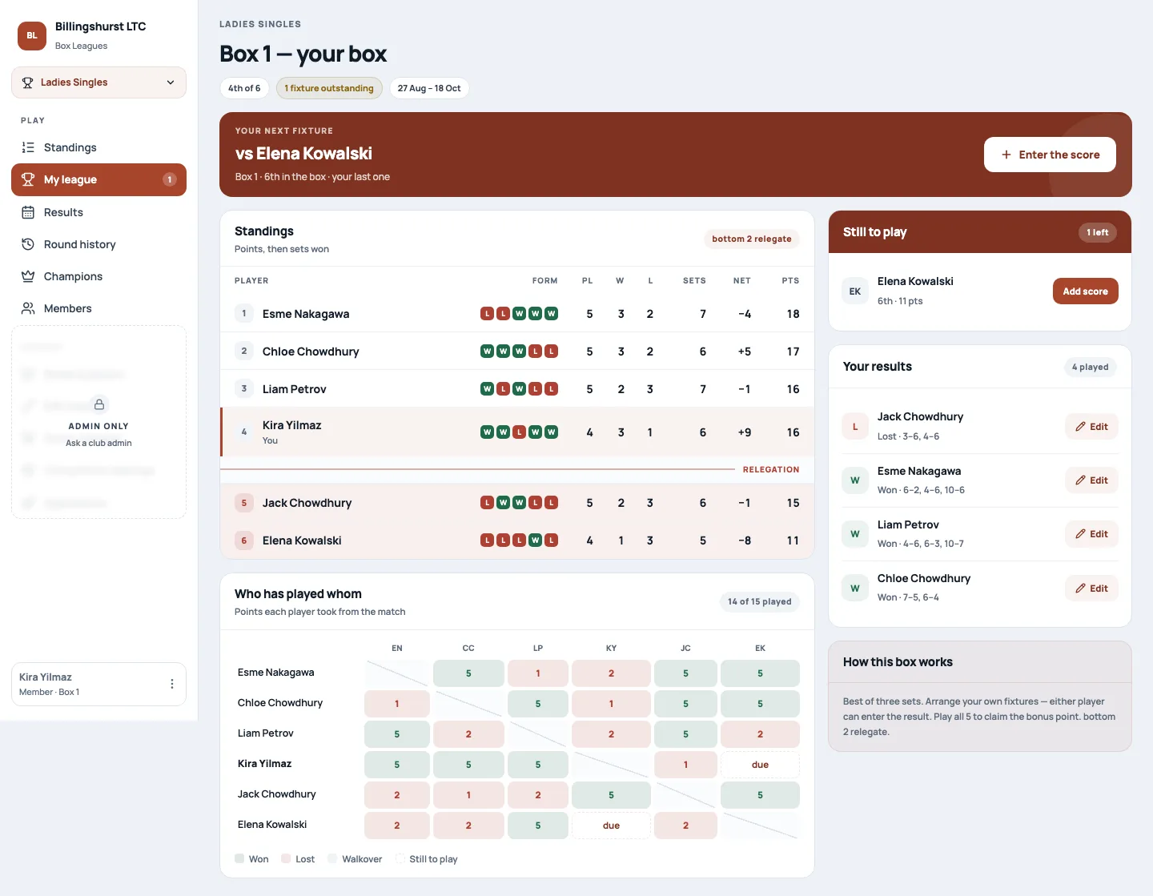The height and width of the screenshot is (896, 1153).
Task: Click the due cell in Elena Kowalski row
Action: (611, 826)
